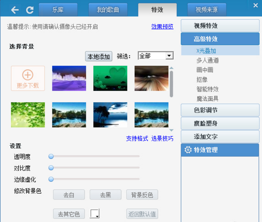Click the 透明度 slider handle
Viewport: 262px width, 222px height.
click(51, 156)
